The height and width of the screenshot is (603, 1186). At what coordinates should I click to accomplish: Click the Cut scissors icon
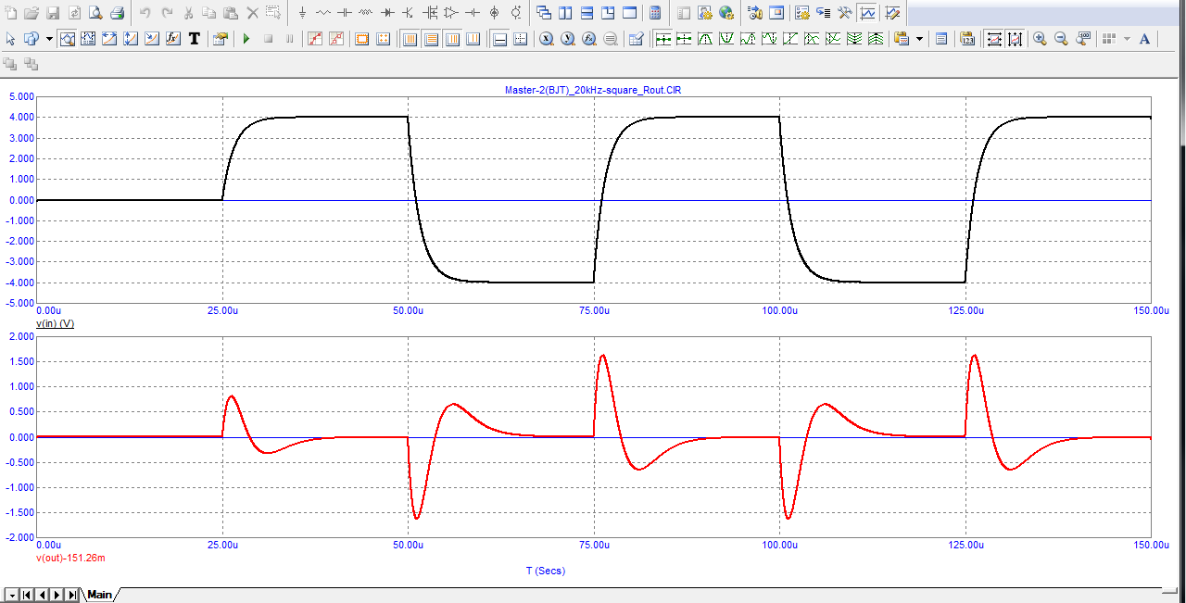188,13
